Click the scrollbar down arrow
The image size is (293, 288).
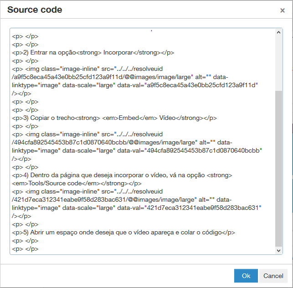click(279, 250)
